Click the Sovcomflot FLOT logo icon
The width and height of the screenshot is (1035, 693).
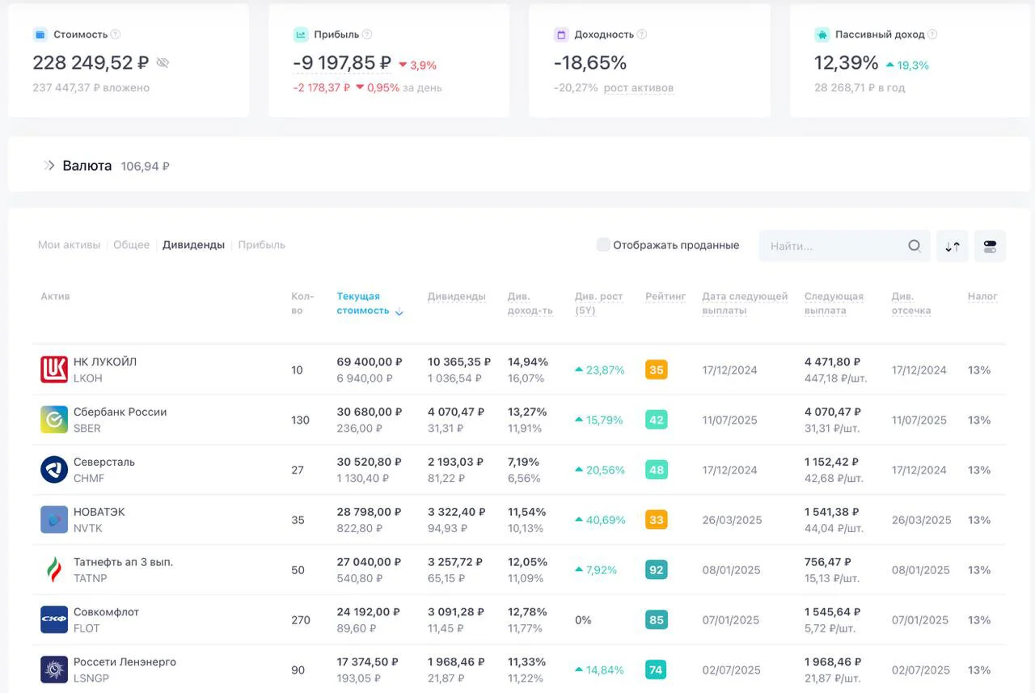(x=54, y=620)
